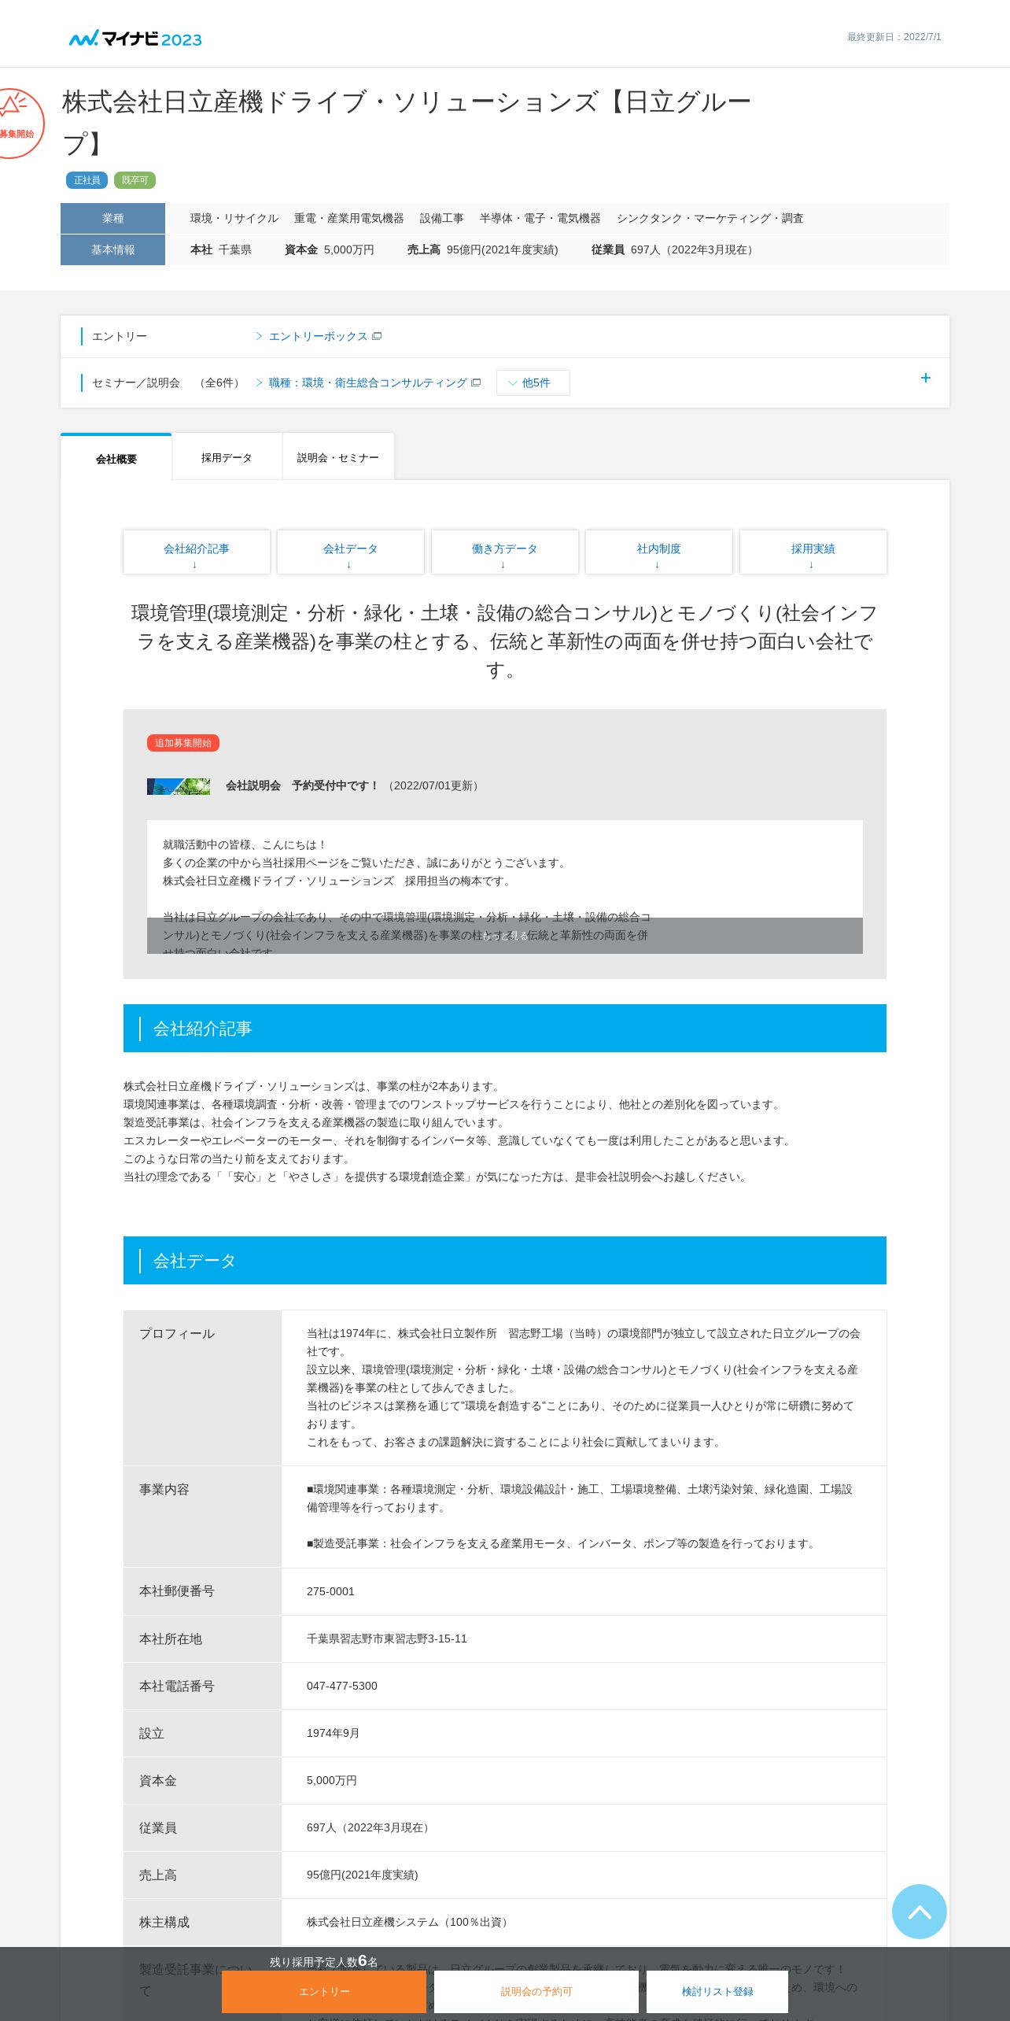Expand the seminar list with the plus icon

(925, 378)
